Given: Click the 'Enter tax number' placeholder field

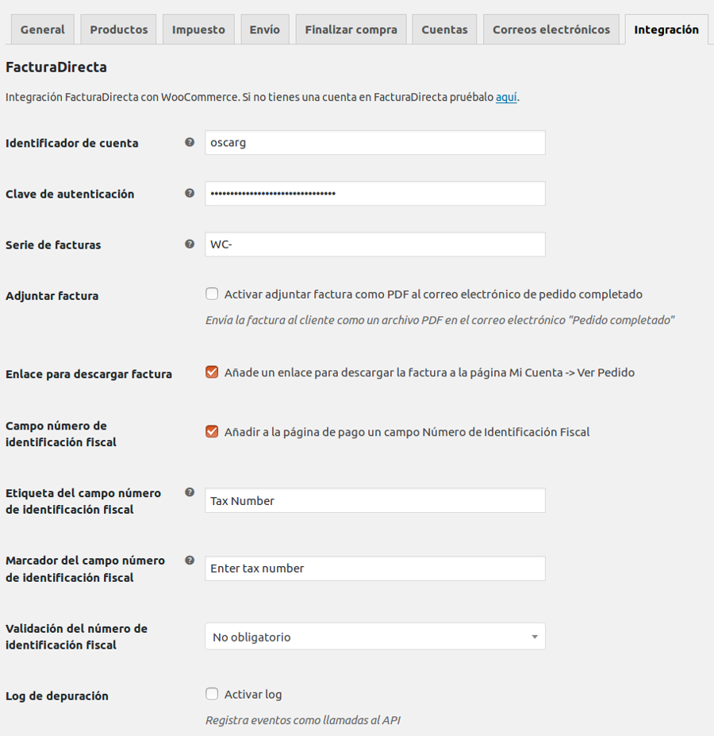Looking at the screenshot, I should click(x=375, y=568).
